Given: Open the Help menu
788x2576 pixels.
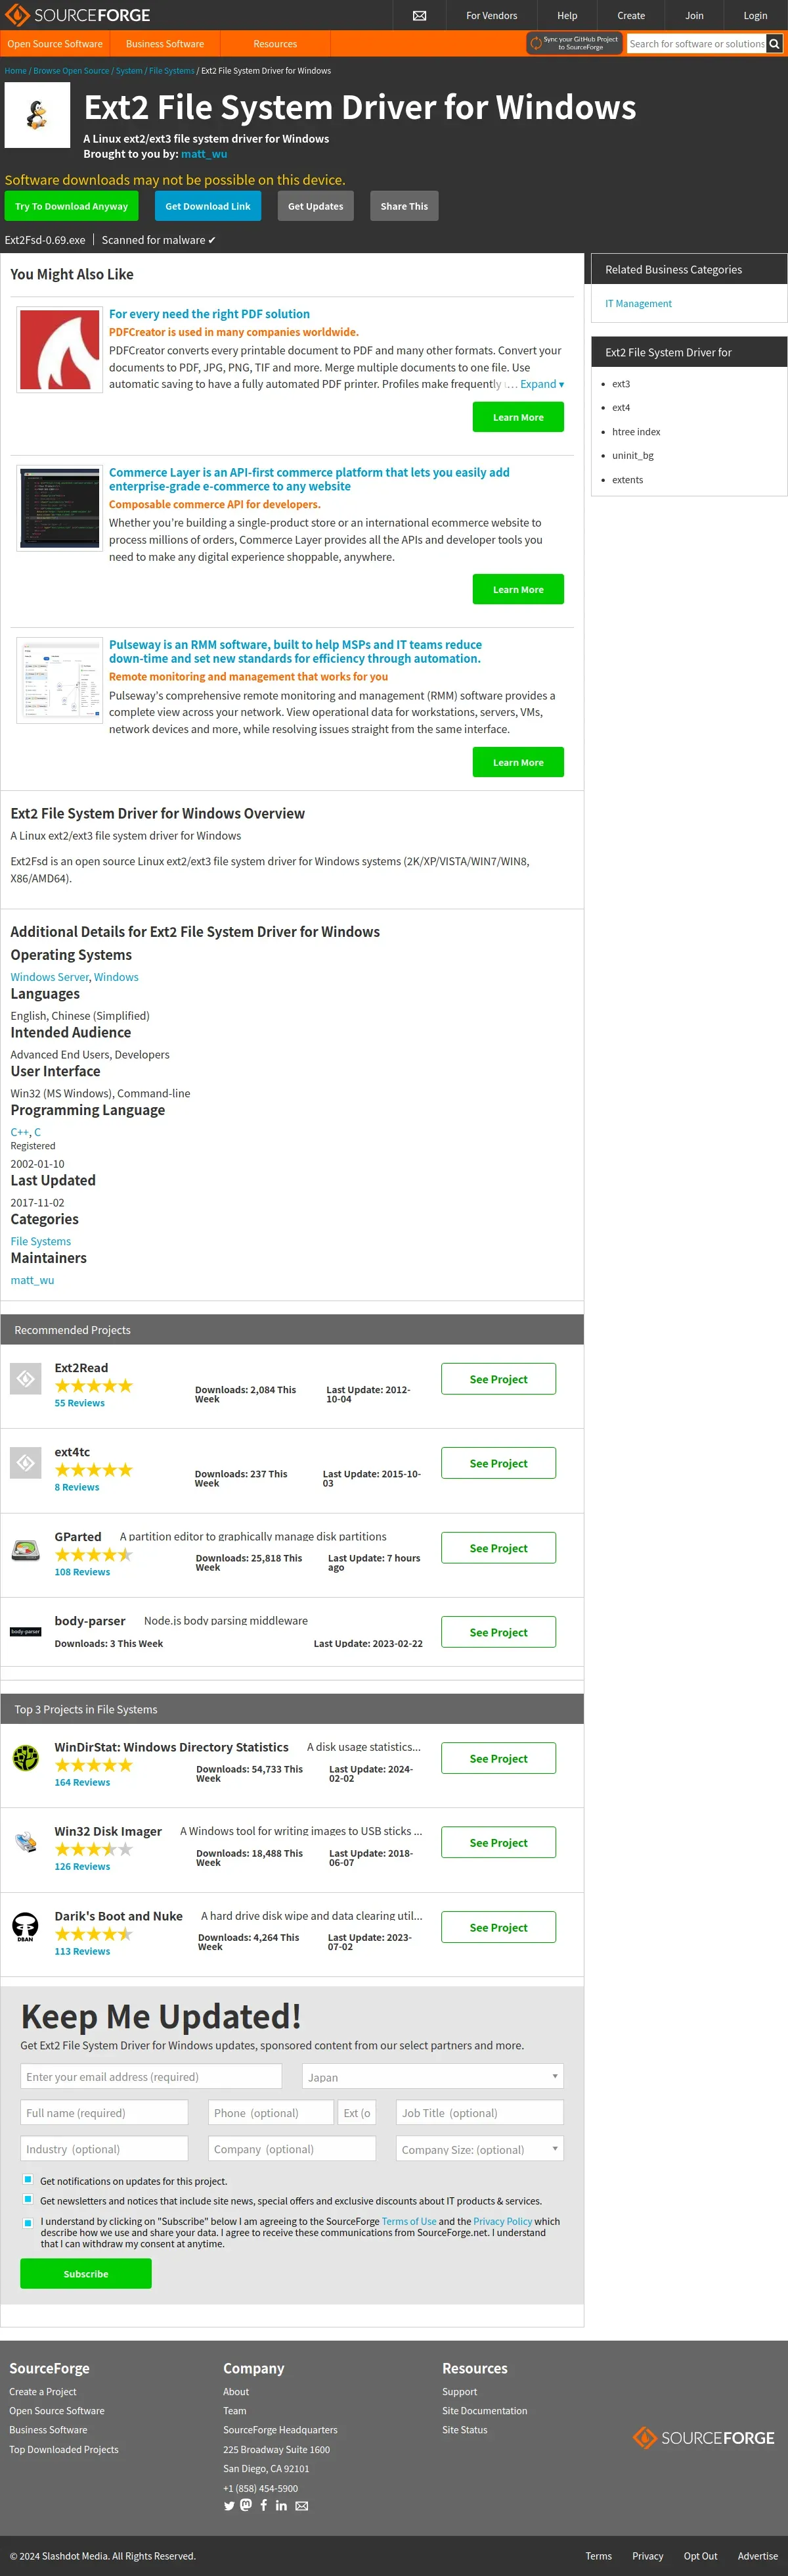Looking at the screenshot, I should click(567, 15).
